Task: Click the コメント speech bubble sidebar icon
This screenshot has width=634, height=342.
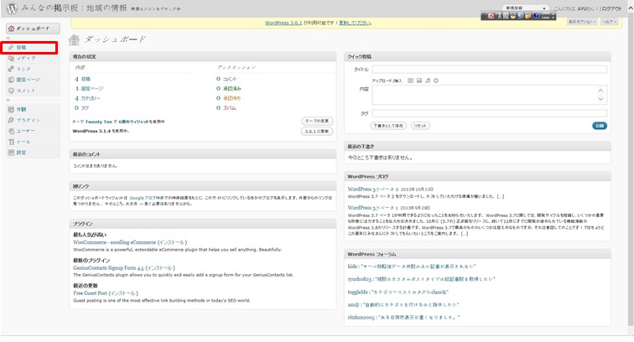Action: (x=11, y=91)
